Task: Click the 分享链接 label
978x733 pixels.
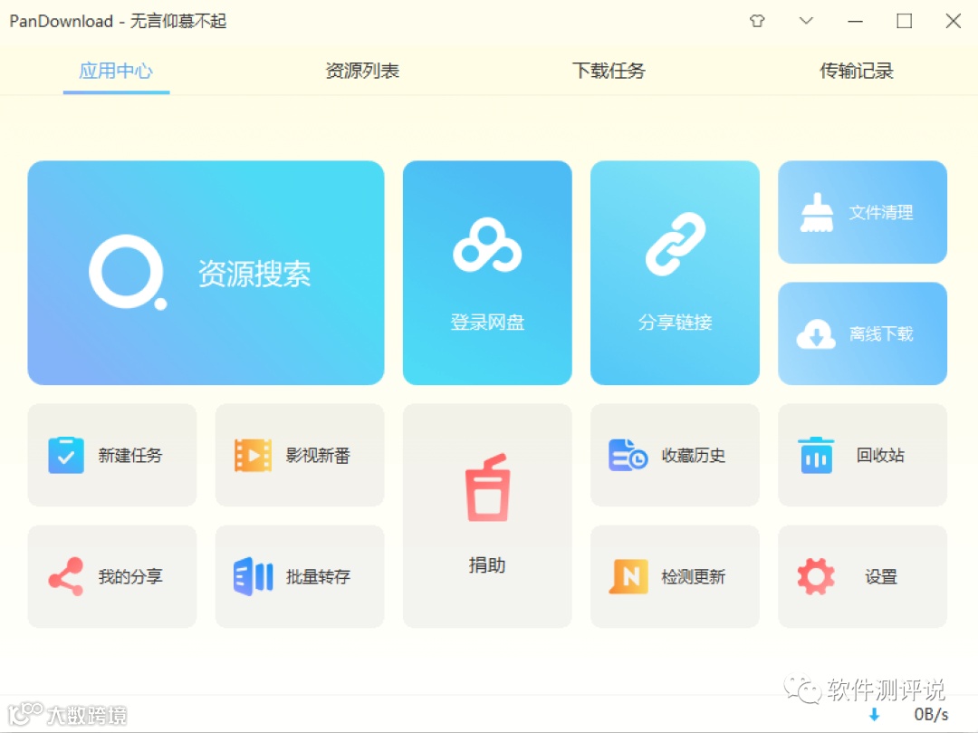Action: [675, 323]
